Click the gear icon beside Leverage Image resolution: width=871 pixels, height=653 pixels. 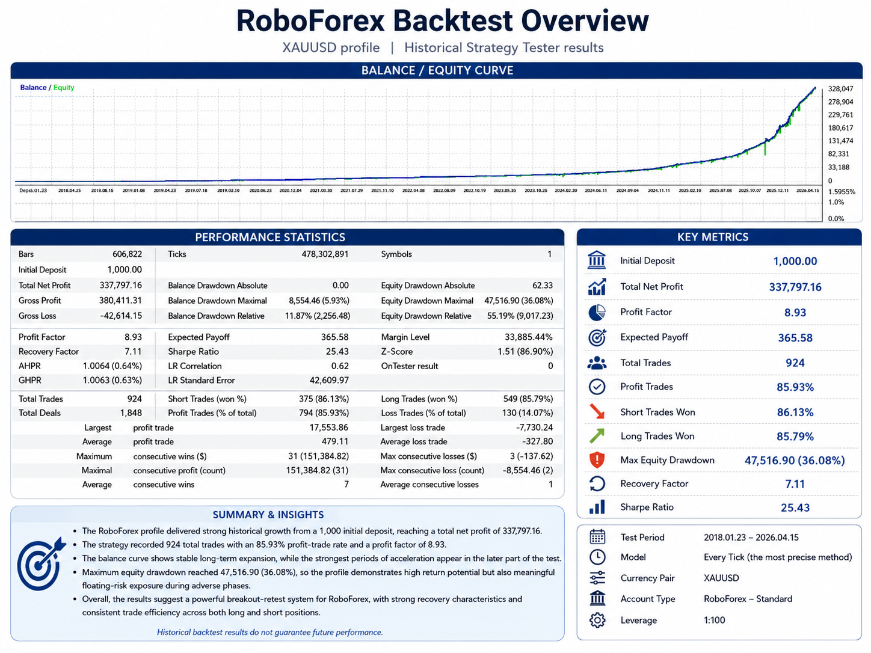point(597,620)
